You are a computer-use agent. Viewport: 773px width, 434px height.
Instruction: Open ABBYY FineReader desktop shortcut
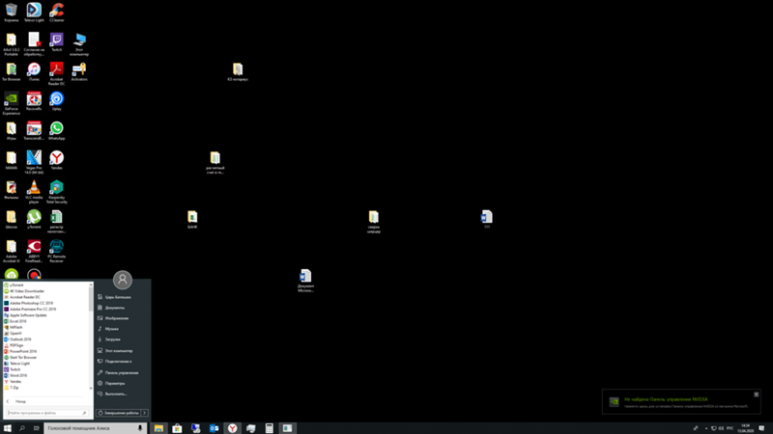pos(34,251)
